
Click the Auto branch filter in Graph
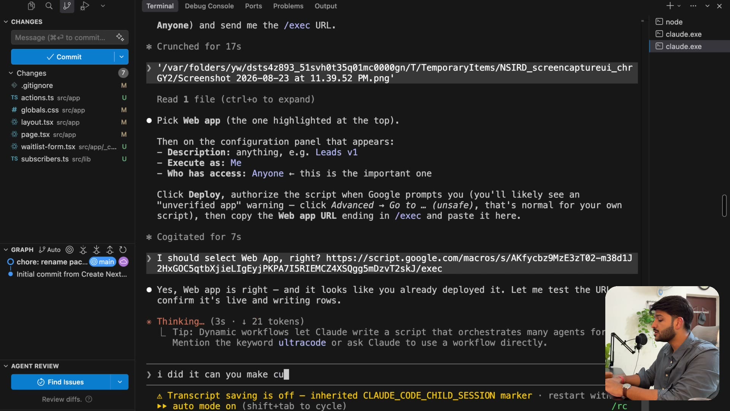[x=50, y=250]
